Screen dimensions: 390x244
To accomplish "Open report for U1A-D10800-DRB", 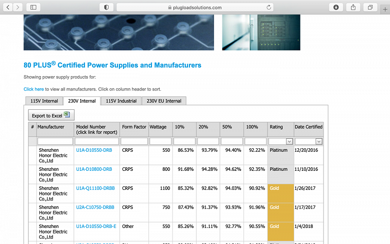I will [x=94, y=169].
